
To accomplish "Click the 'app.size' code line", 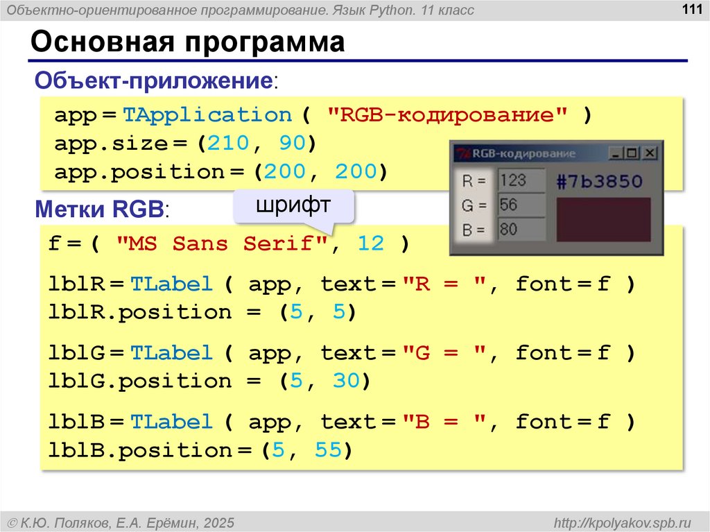I will pyautogui.click(x=184, y=144).
